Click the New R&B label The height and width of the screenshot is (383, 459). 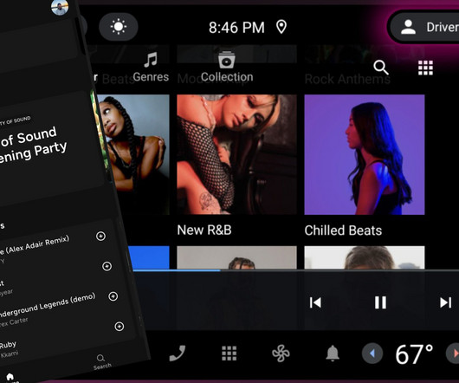point(204,230)
